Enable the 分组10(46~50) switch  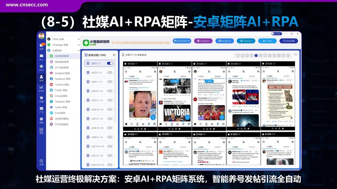(x=110, y=146)
